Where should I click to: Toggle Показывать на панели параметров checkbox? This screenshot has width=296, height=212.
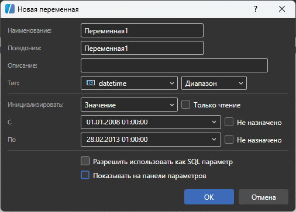pos(85,175)
